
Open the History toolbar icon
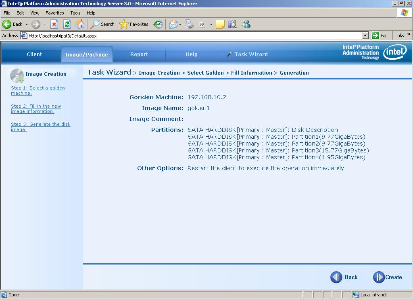pos(158,24)
